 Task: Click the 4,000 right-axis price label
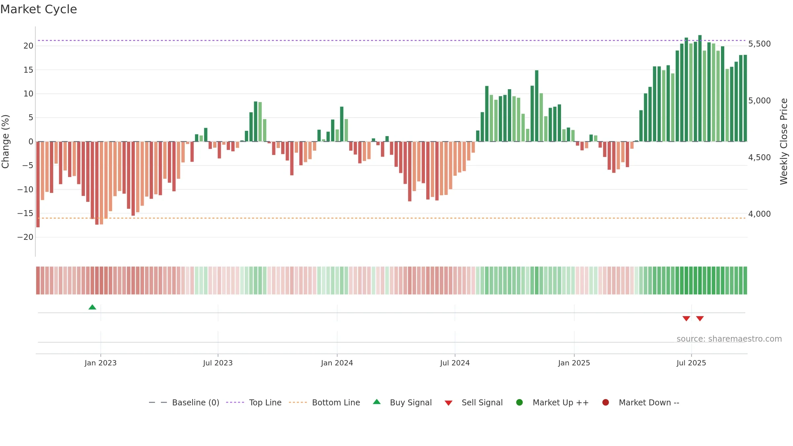pos(759,214)
